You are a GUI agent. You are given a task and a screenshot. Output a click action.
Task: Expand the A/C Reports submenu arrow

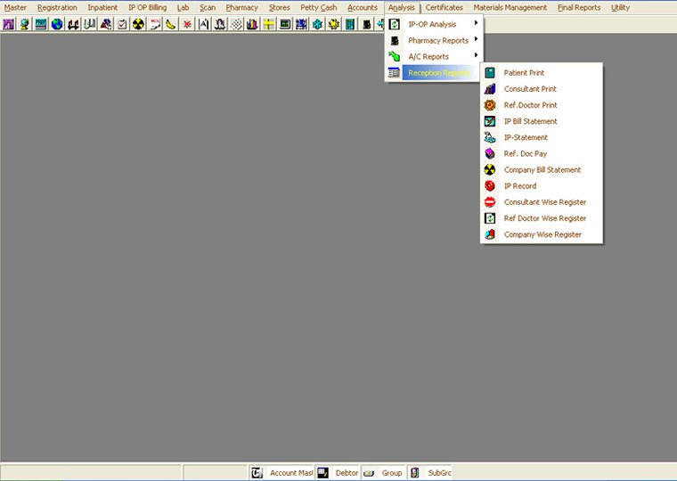click(476, 55)
